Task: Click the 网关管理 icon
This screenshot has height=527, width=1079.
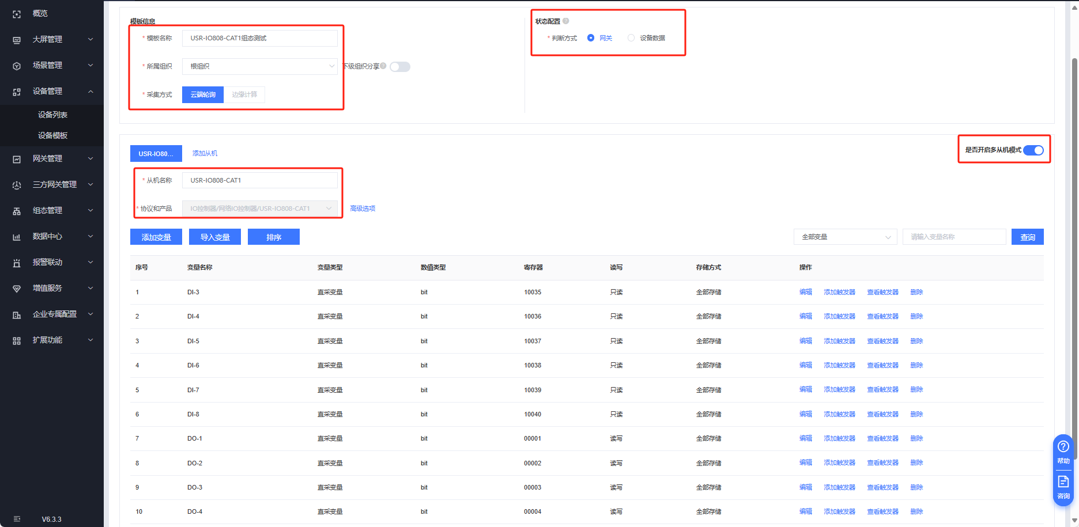Action: 17,159
